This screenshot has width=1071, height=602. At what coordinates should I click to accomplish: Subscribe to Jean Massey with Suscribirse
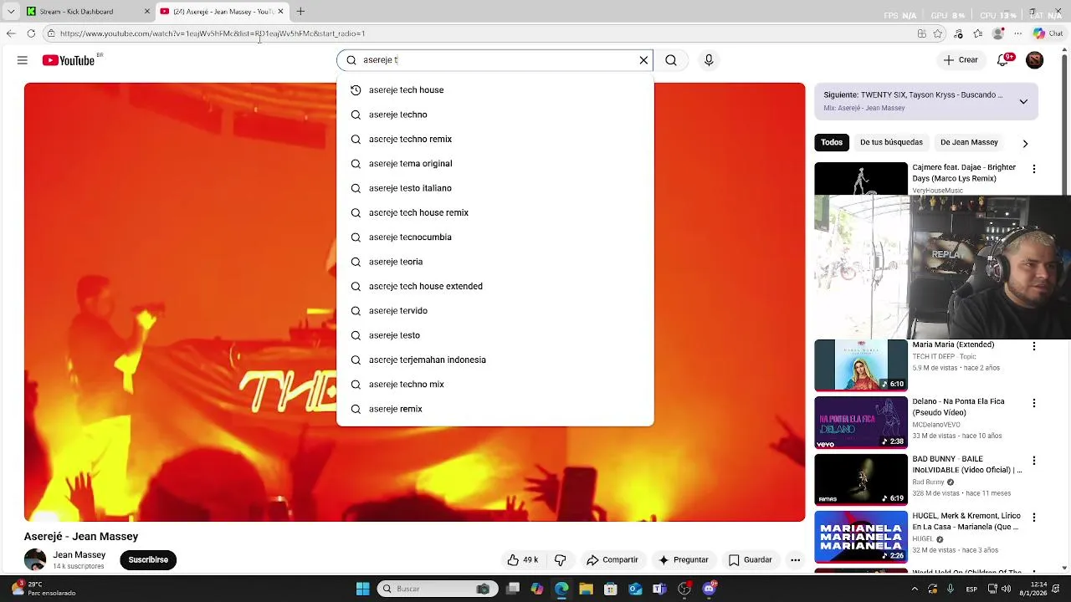coord(148,560)
